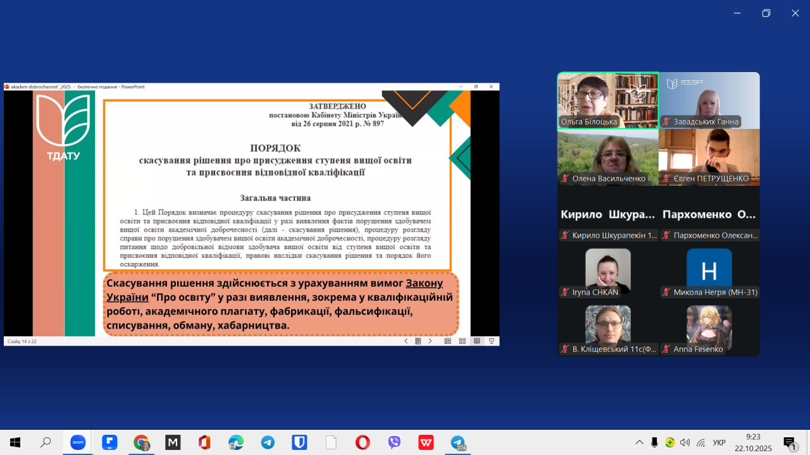
Task: Click Завадських Ганна participant tile
Action: (709, 100)
